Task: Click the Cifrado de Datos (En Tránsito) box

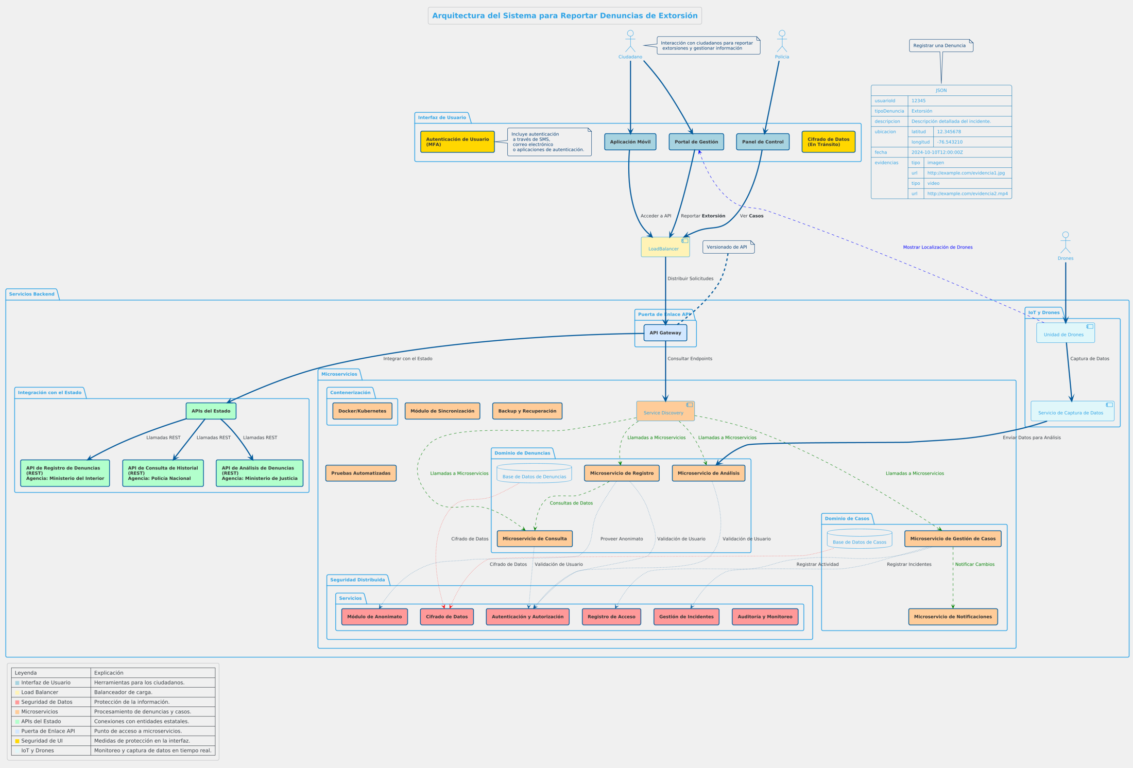Action: (828, 142)
